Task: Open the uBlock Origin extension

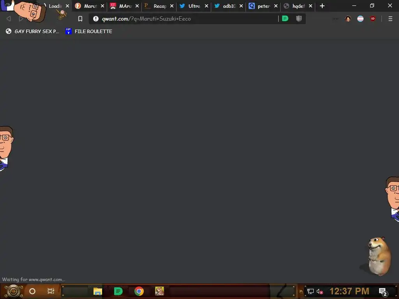Action: 373,19
